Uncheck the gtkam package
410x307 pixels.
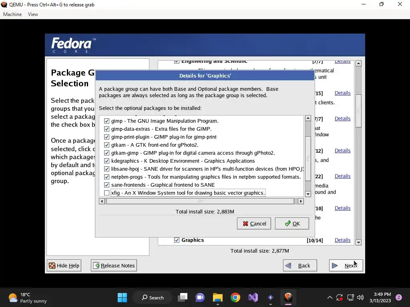coord(107,145)
